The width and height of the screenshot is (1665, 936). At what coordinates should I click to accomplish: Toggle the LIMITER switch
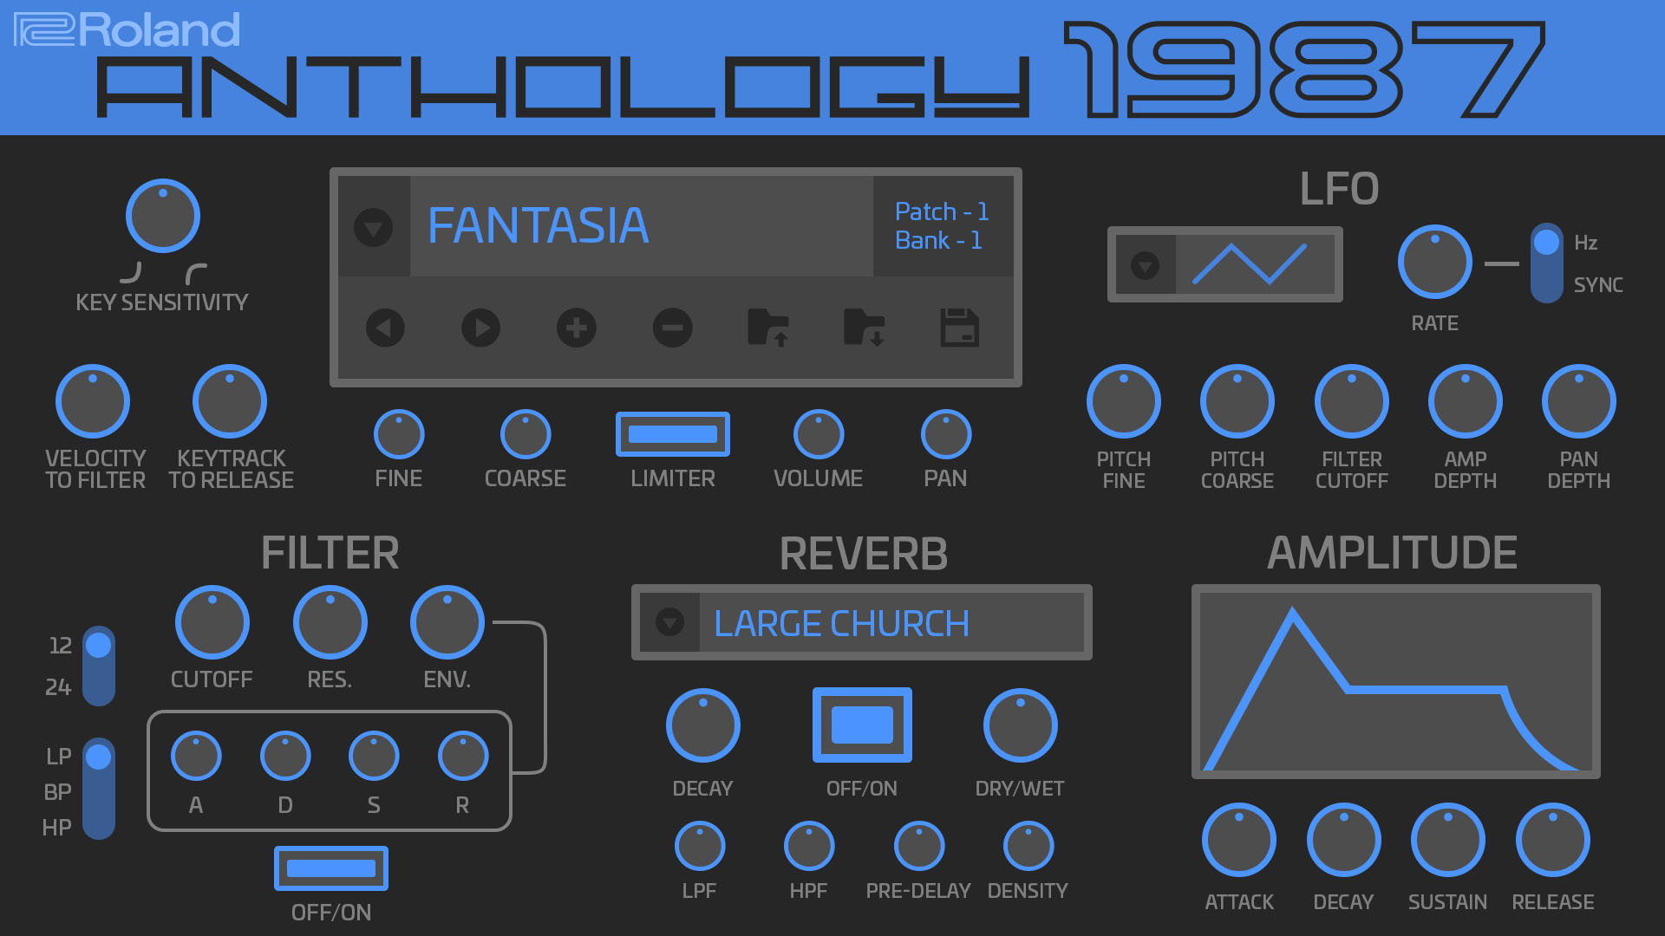click(672, 434)
